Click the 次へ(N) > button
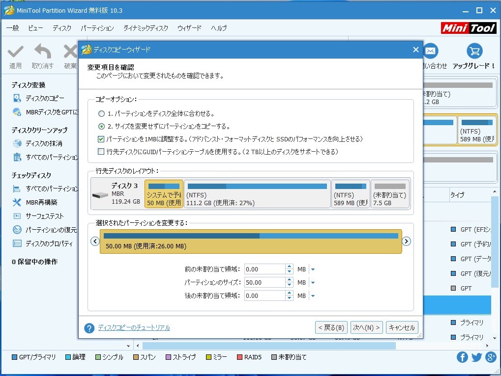Image resolution: width=501 pixels, height=376 pixels. (x=366, y=327)
